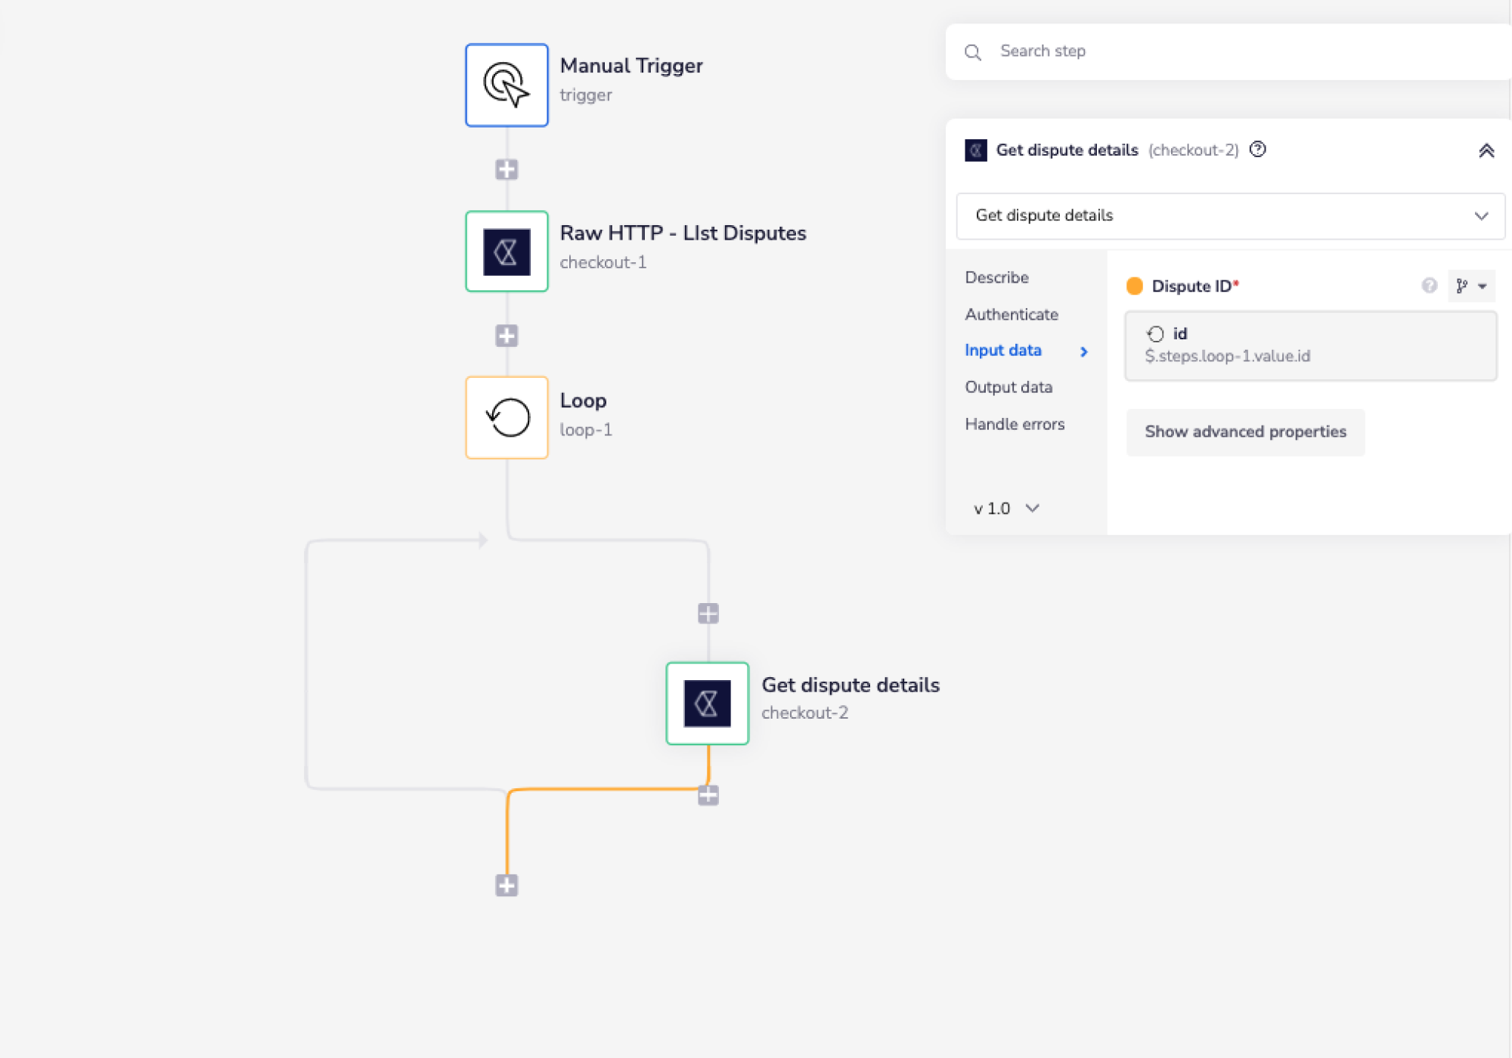The image size is (1512, 1058).
Task: Select the Loop step icon
Action: (x=507, y=417)
